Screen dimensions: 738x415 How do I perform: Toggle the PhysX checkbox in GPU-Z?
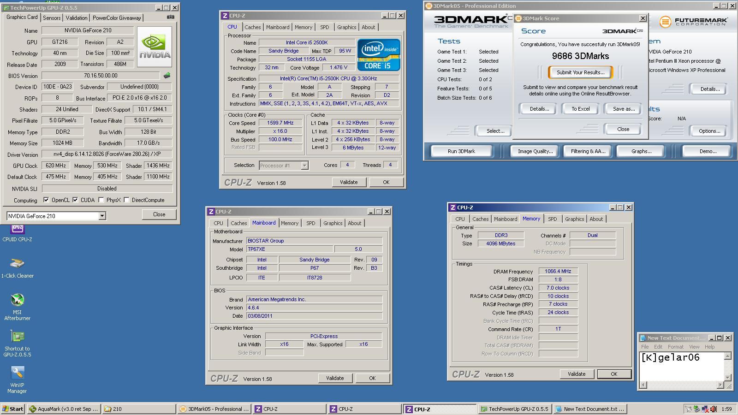coord(101,200)
